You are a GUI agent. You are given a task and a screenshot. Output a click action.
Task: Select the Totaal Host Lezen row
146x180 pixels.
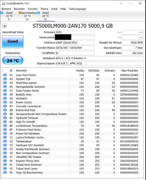[71, 169]
